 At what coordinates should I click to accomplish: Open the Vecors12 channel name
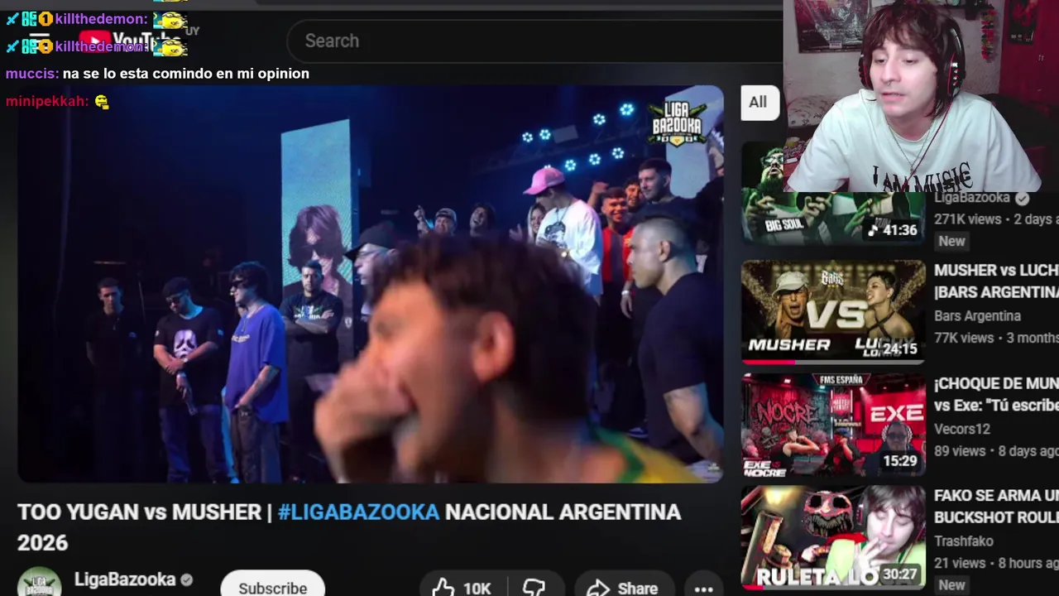click(962, 429)
